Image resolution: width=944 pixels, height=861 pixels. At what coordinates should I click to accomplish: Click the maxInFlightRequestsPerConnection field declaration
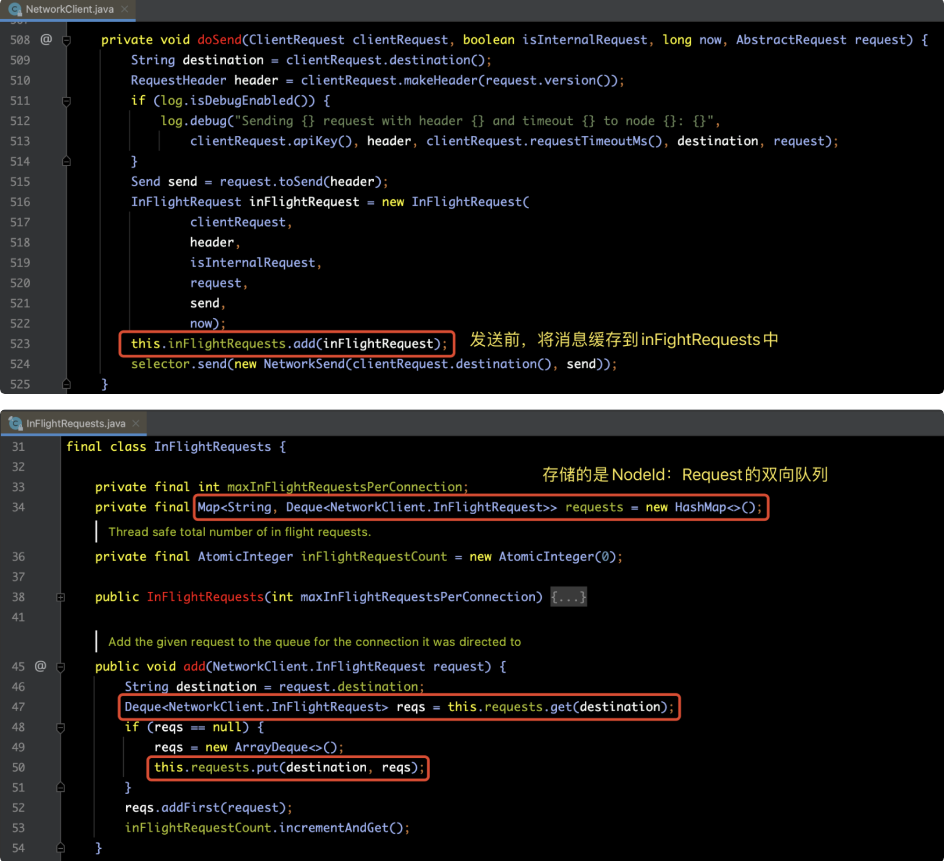tap(281, 487)
